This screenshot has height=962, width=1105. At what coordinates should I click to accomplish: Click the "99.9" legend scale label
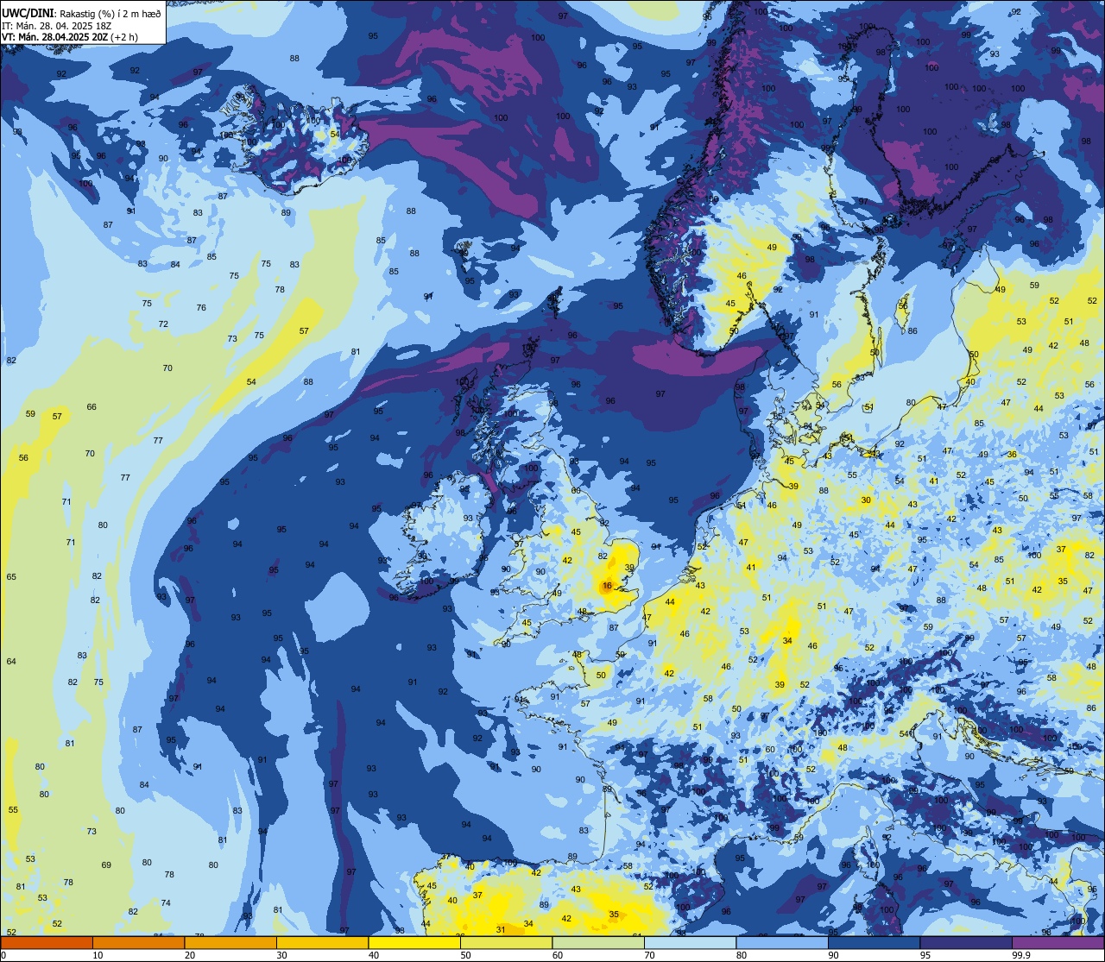[x=1022, y=955]
